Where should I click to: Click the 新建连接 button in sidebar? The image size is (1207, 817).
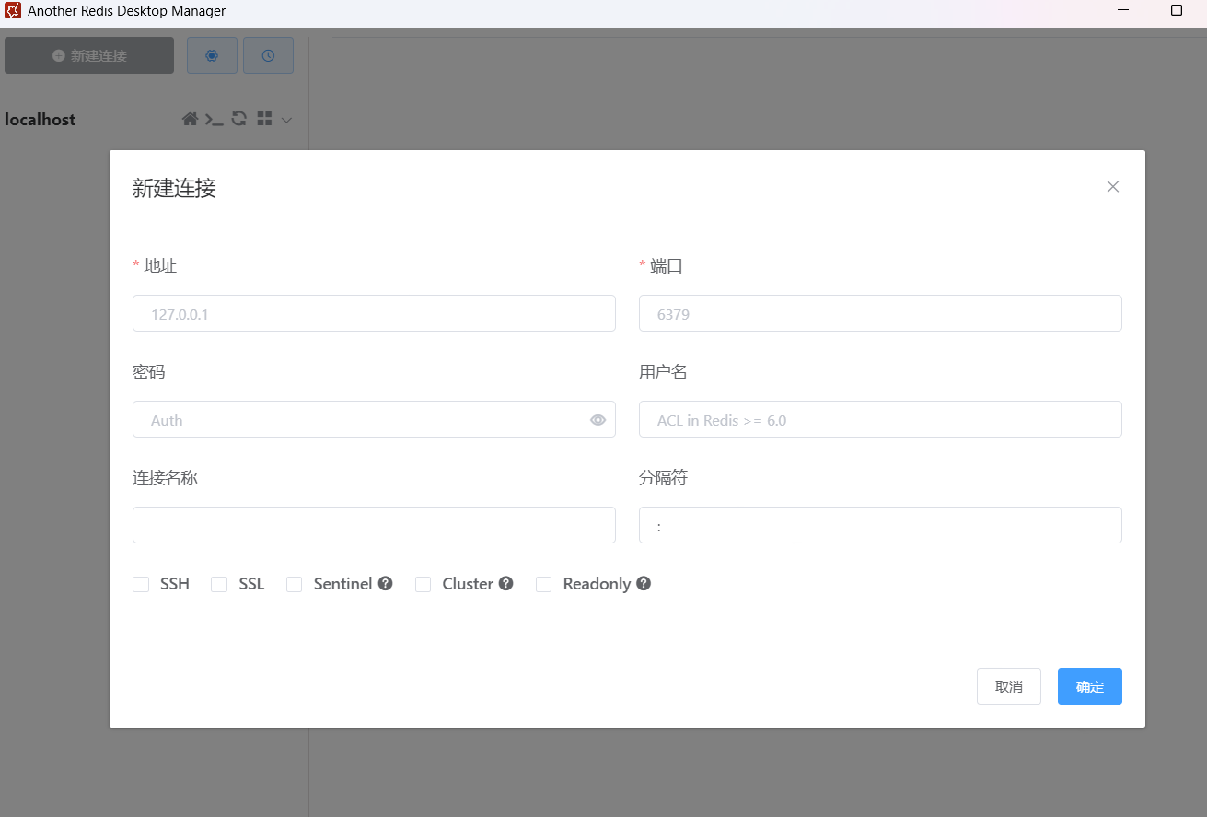[89, 55]
